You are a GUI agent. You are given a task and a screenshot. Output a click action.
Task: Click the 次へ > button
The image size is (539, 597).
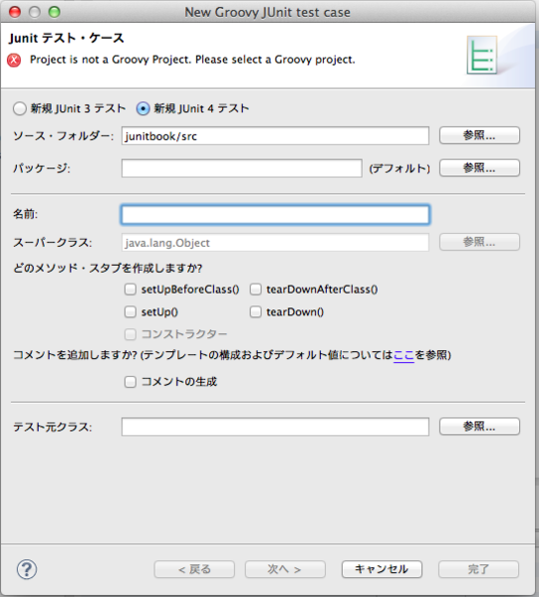coord(285,569)
